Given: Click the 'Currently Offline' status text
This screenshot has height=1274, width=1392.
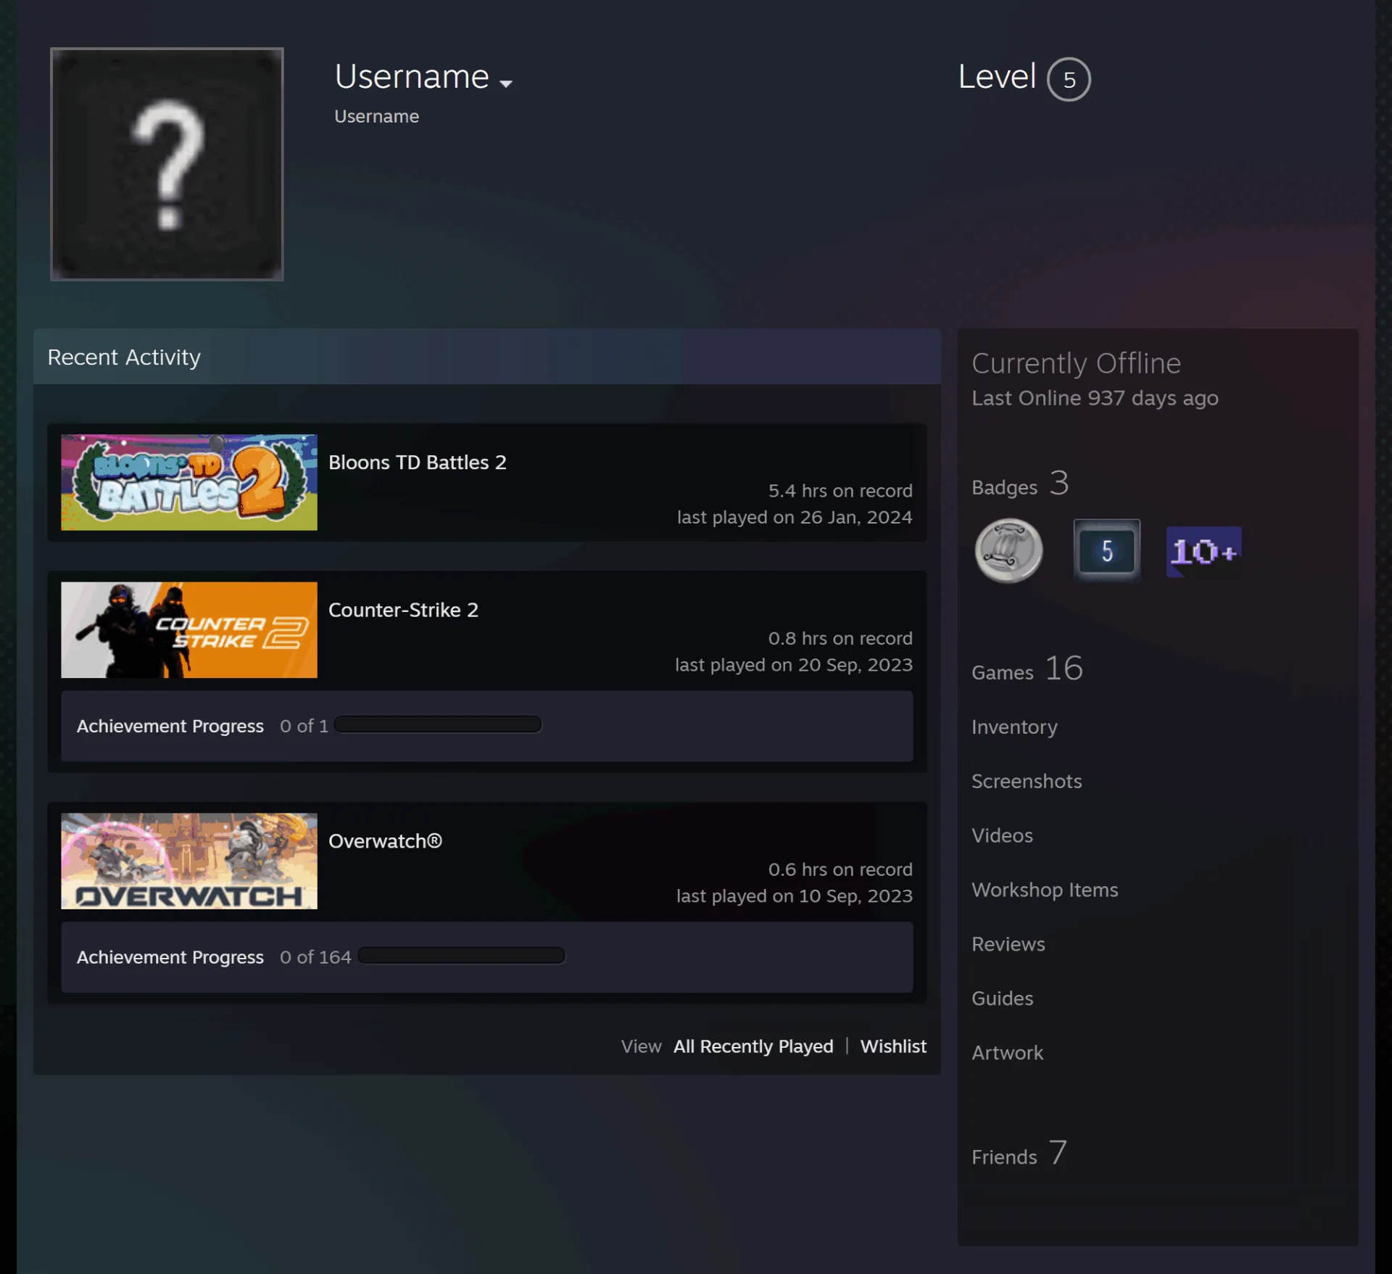Looking at the screenshot, I should 1076,363.
